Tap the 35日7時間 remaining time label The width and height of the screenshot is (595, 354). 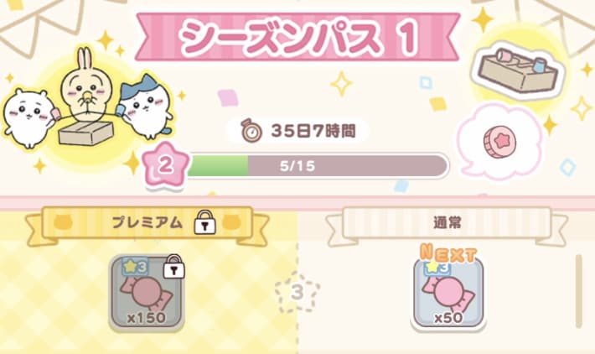point(313,131)
